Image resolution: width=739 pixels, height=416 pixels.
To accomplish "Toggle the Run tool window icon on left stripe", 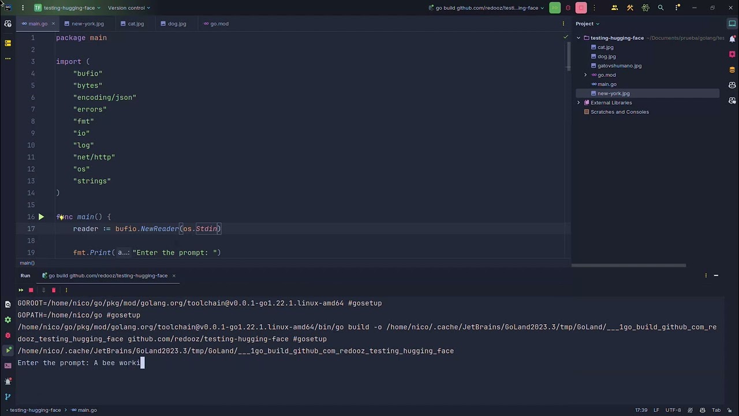I will (x=8, y=350).
